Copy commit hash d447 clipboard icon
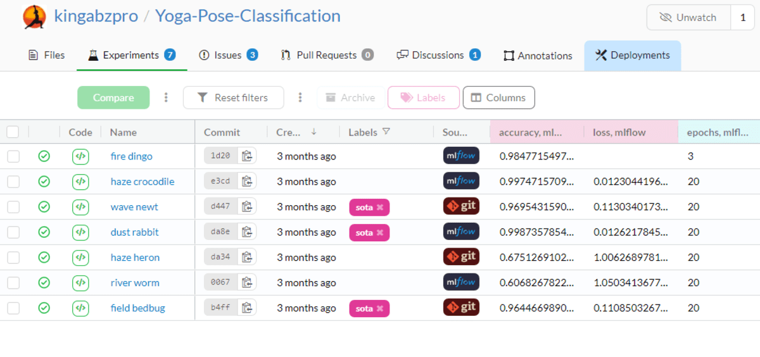This screenshot has height=357, width=760. coord(247,206)
